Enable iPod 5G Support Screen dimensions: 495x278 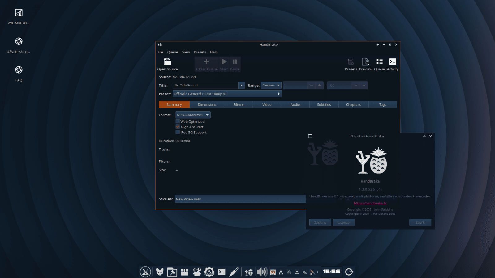pyautogui.click(x=178, y=132)
